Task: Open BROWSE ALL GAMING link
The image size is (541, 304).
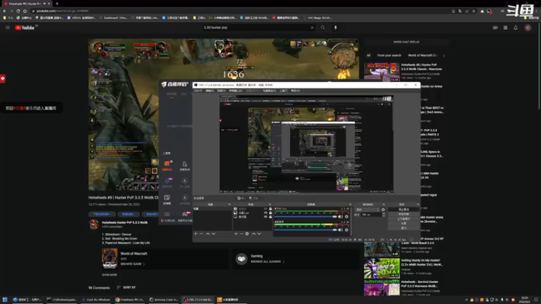Action: point(267,261)
